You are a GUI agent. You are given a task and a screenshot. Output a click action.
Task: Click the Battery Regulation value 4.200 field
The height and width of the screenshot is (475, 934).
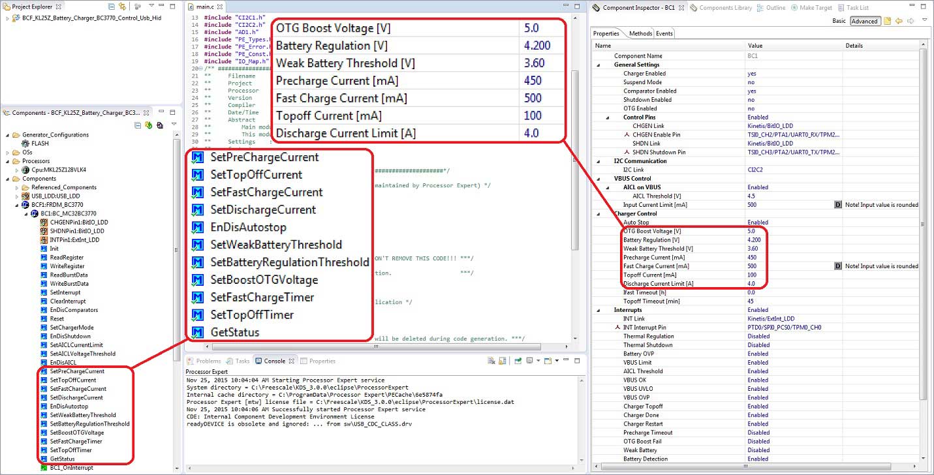pos(757,239)
